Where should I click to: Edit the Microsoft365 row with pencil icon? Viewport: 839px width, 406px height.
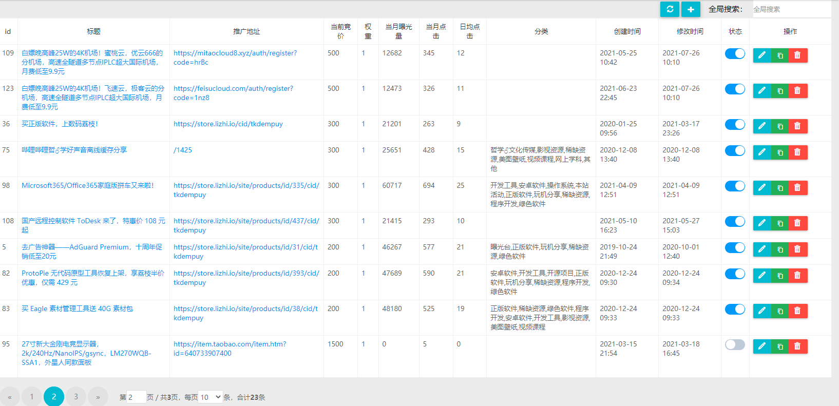pos(762,188)
